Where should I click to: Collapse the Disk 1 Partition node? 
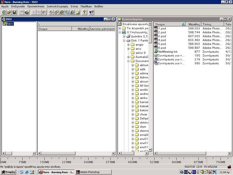point(124,40)
